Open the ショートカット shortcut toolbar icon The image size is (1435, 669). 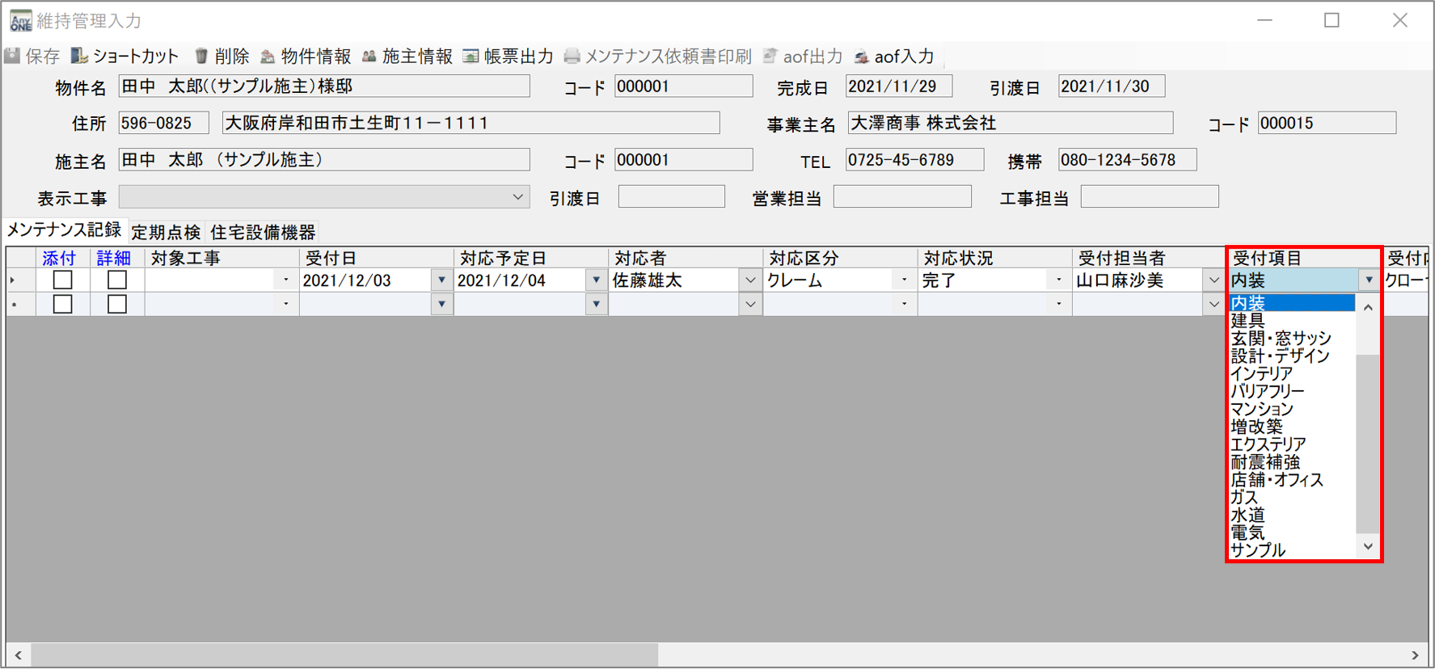click(x=79, y=56)
